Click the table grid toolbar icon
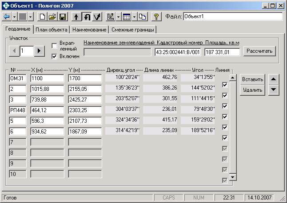287x203 pixels. (x=127, y=17)
